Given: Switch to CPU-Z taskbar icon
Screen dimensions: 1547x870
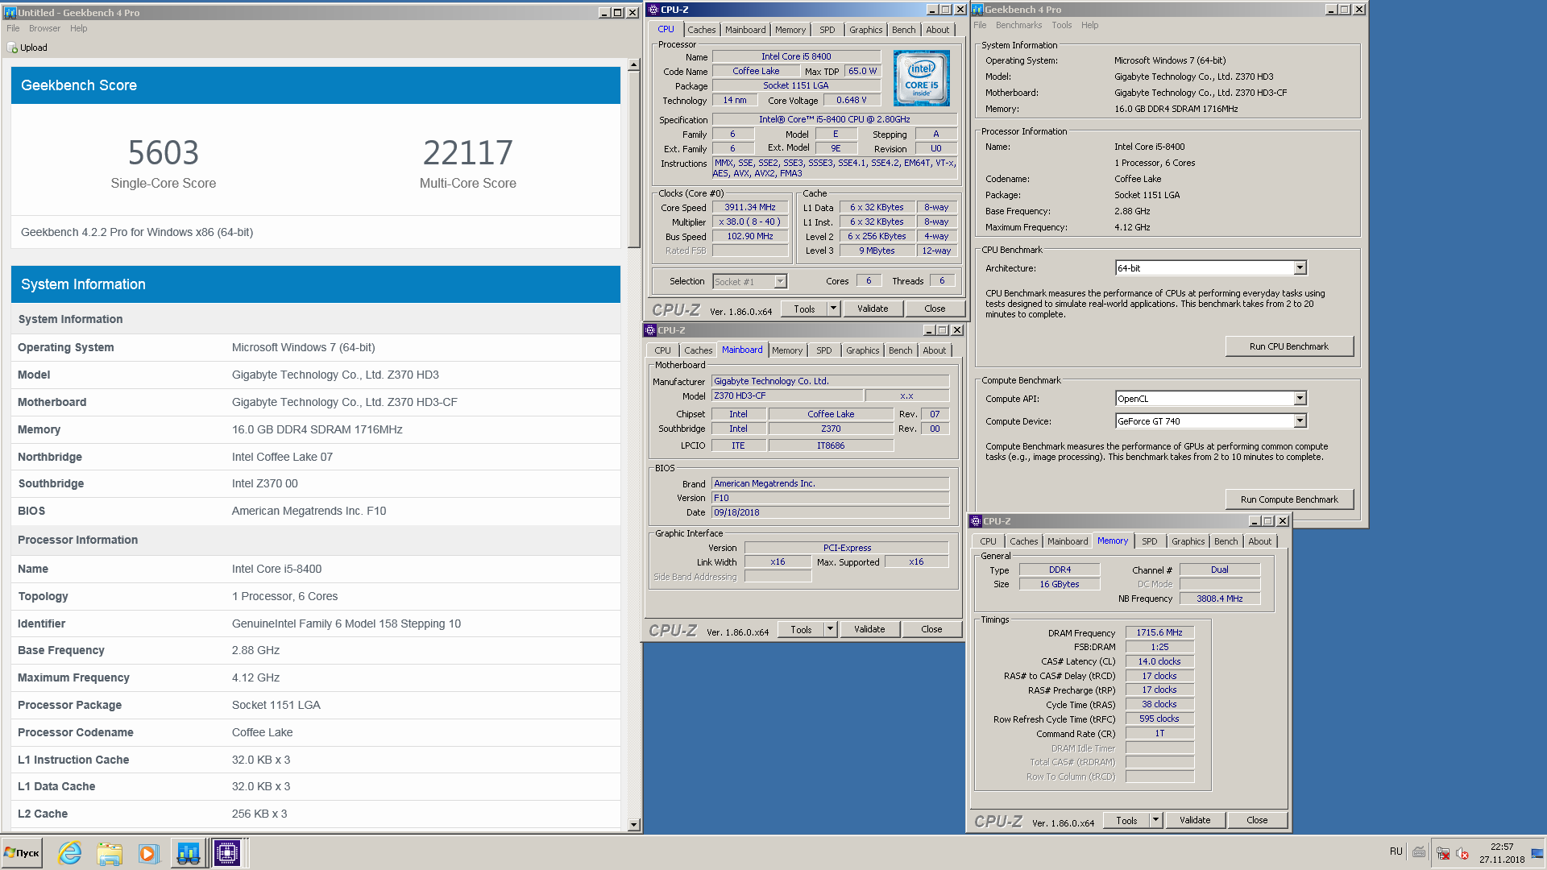Looking at the screenshot, I should 228,853.
